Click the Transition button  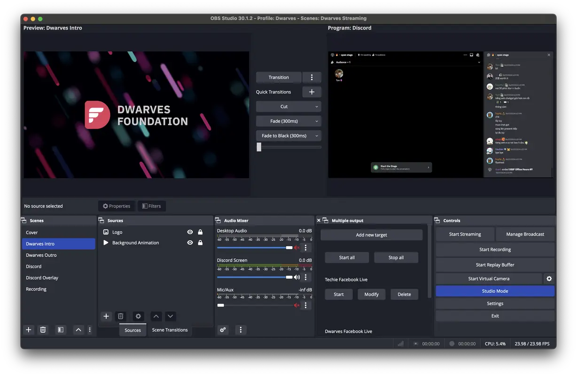pyautogui.click(x=279, y=78)
